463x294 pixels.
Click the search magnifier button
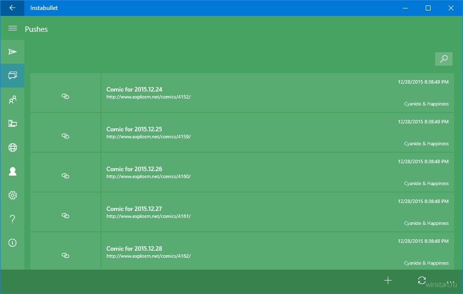(x=444, y=59)
